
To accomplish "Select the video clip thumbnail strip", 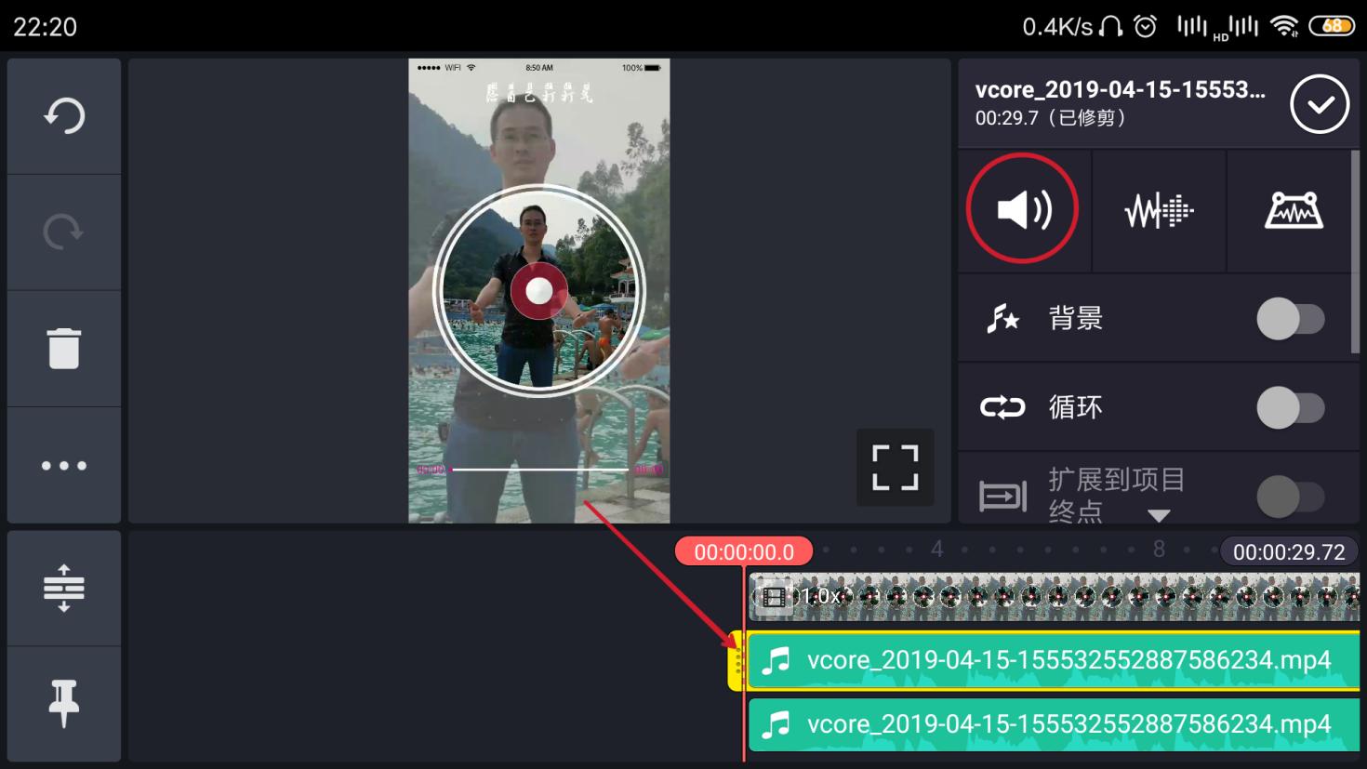I will click(1051, 596).
